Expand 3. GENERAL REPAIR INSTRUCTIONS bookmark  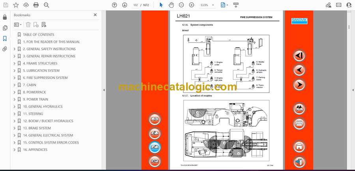coord(15,56)
